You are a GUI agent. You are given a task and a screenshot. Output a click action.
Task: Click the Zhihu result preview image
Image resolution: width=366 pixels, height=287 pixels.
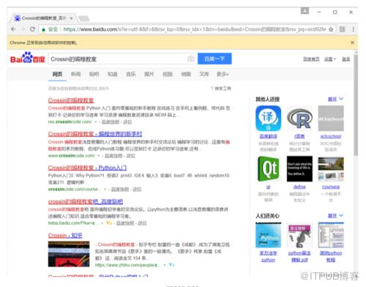coord(69,254)
